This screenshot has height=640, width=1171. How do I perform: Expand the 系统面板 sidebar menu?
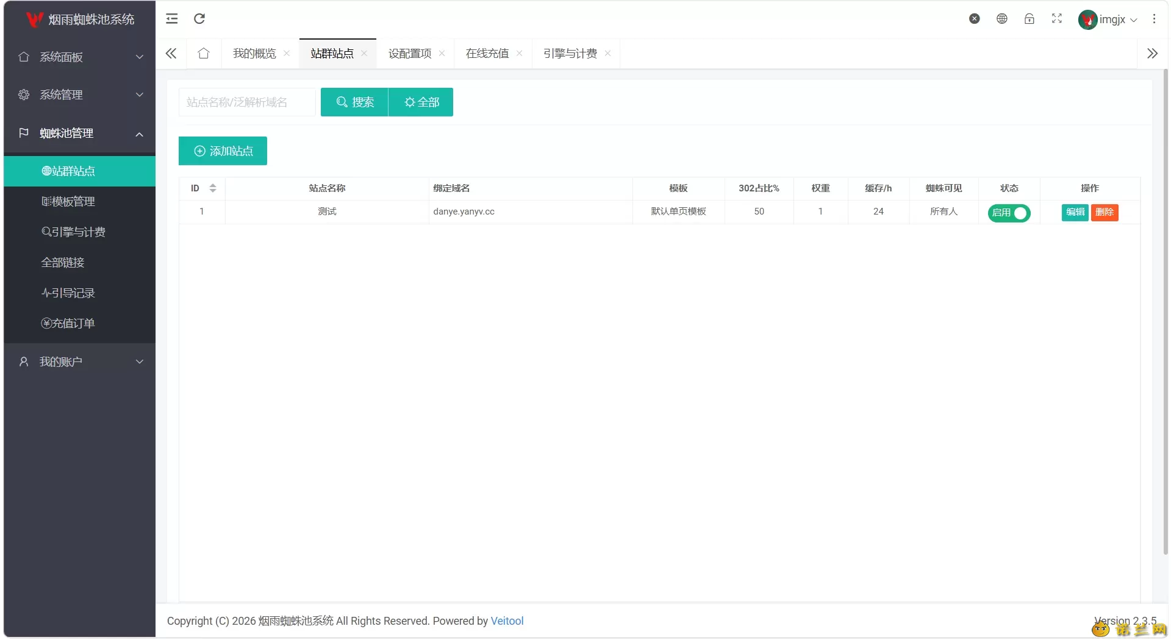click(80, 57)
